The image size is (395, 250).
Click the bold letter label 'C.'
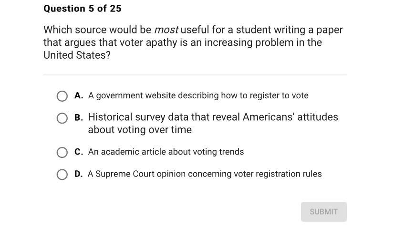pos(79,152)
